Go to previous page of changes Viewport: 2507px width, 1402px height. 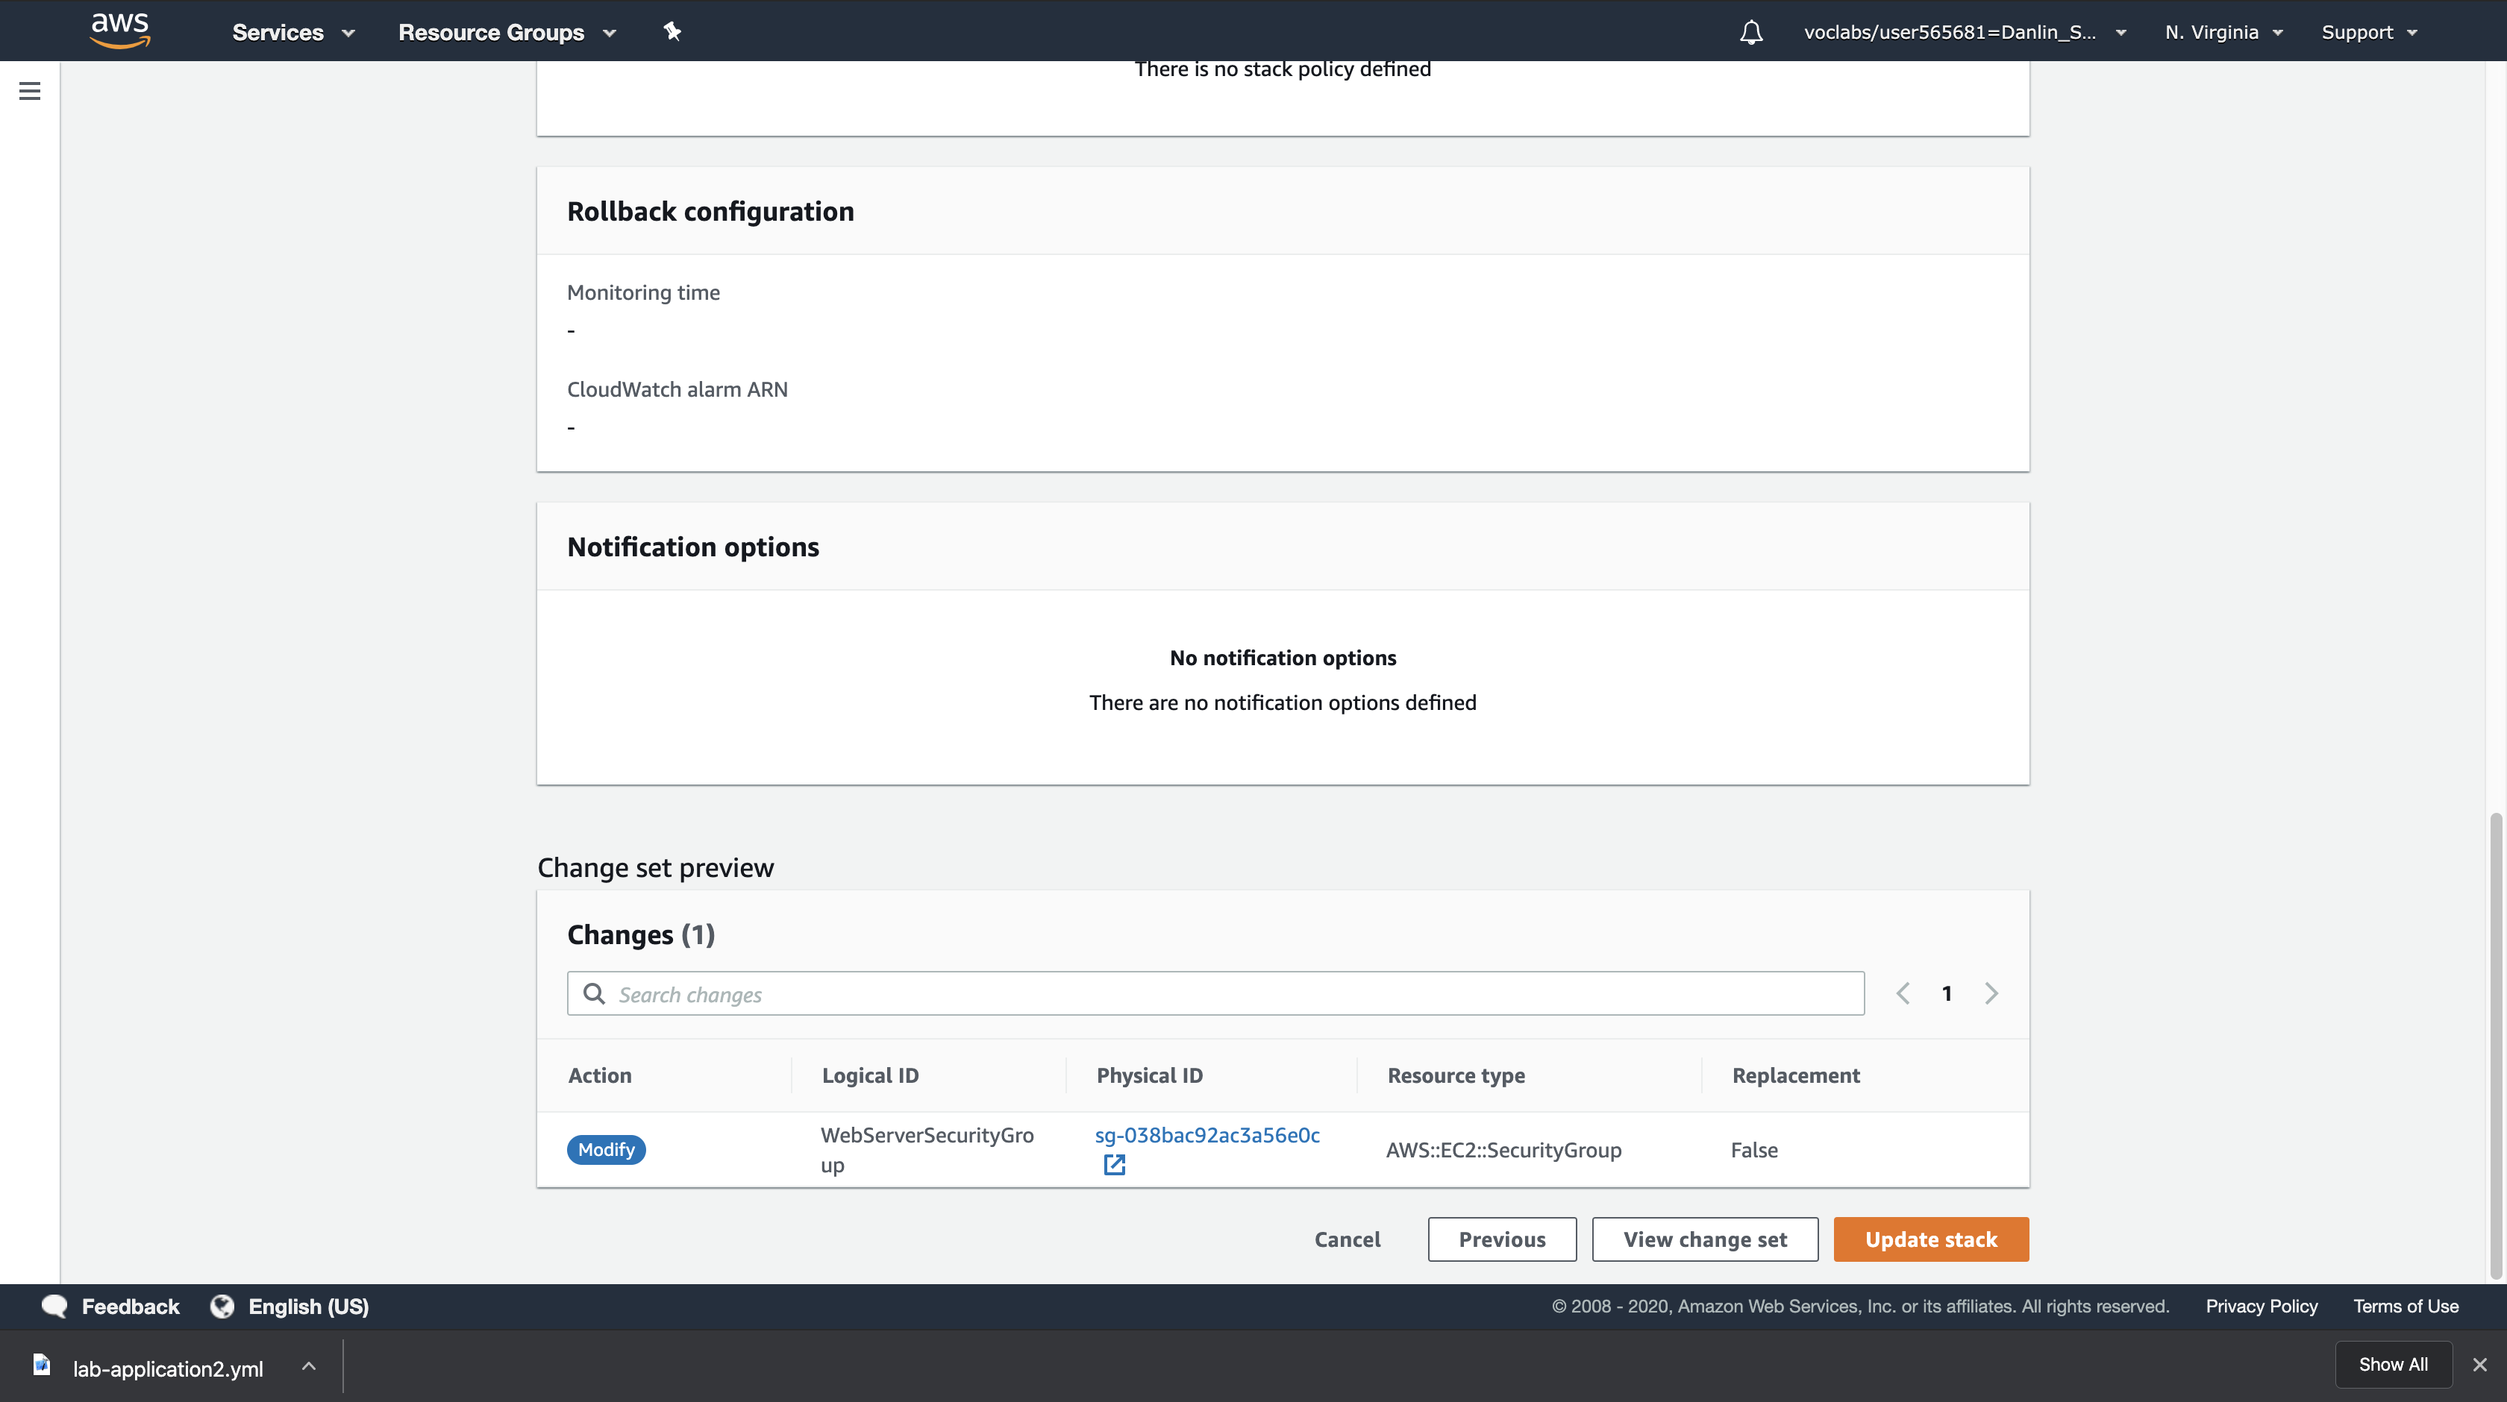[x=1903, y=993]
